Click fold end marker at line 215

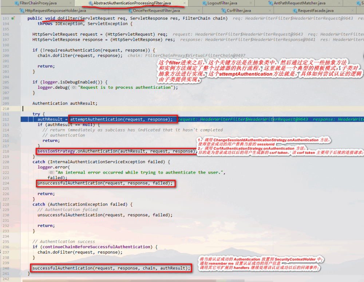(20, 135)
